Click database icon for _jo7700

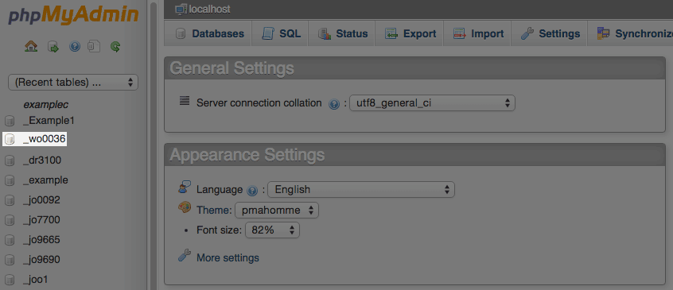[x=10, y=221]
